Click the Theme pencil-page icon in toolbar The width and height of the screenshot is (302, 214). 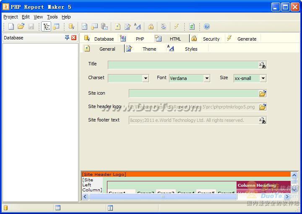click(x=128, y=26)
